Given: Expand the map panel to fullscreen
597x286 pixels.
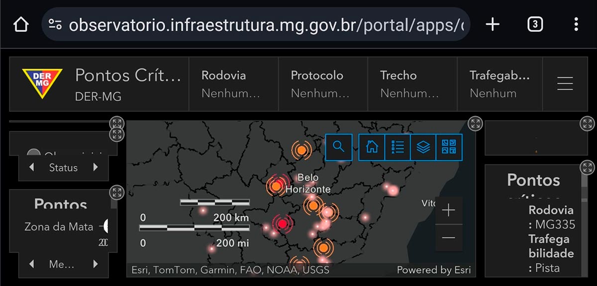Looking at the screenshot, I should click(x=476, y=124).
